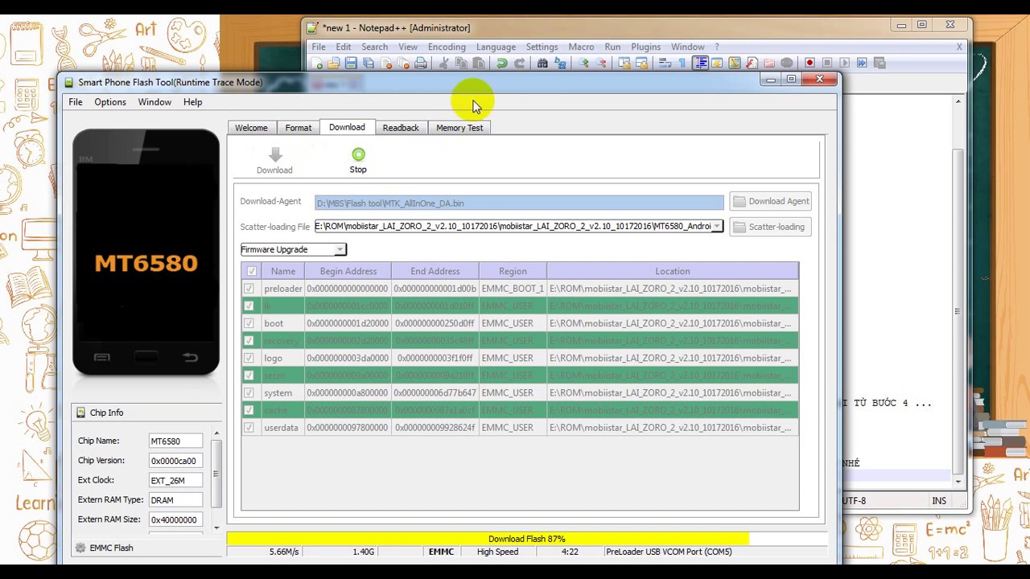Click the Playback macro icon in Notepad++
Viewport: 1030px width, 579px height.
[x=844, y=63]
